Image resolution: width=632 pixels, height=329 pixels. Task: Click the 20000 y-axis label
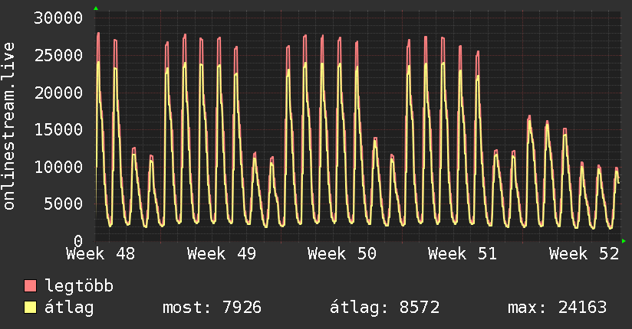58,93
